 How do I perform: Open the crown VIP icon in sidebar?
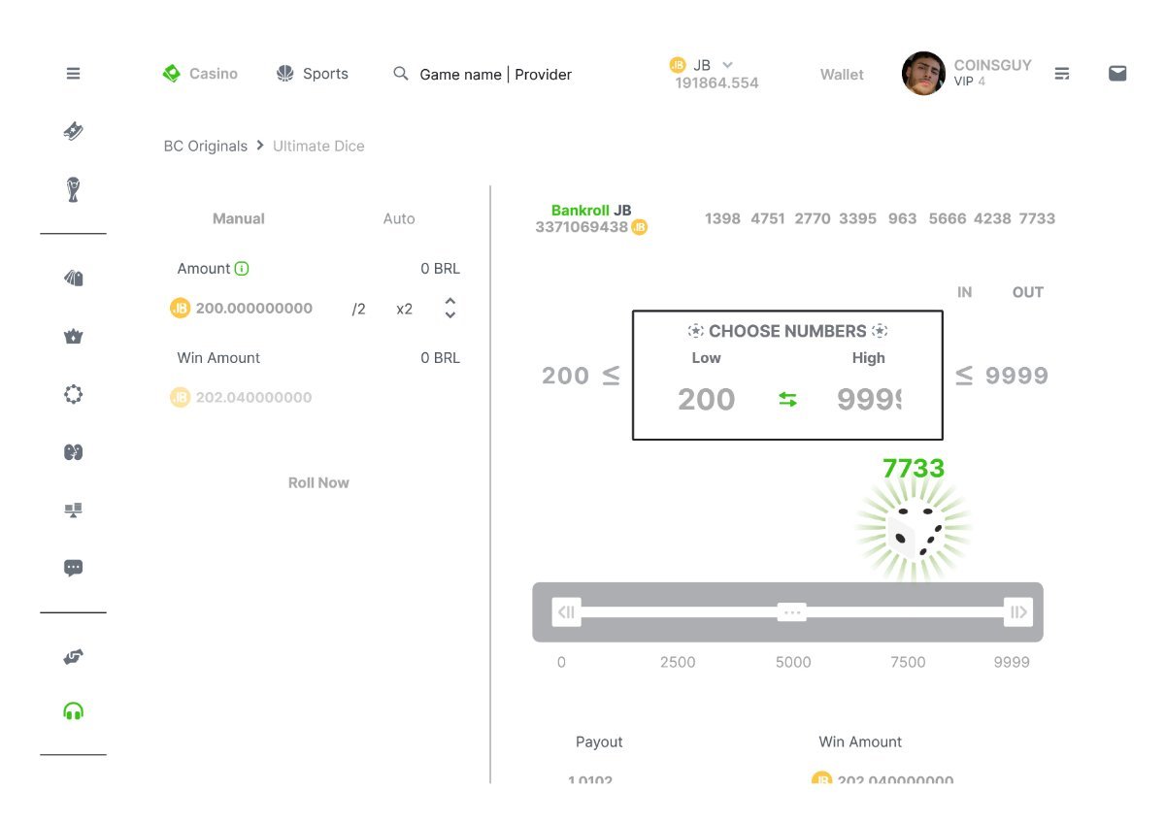click(x=73, y=337)
